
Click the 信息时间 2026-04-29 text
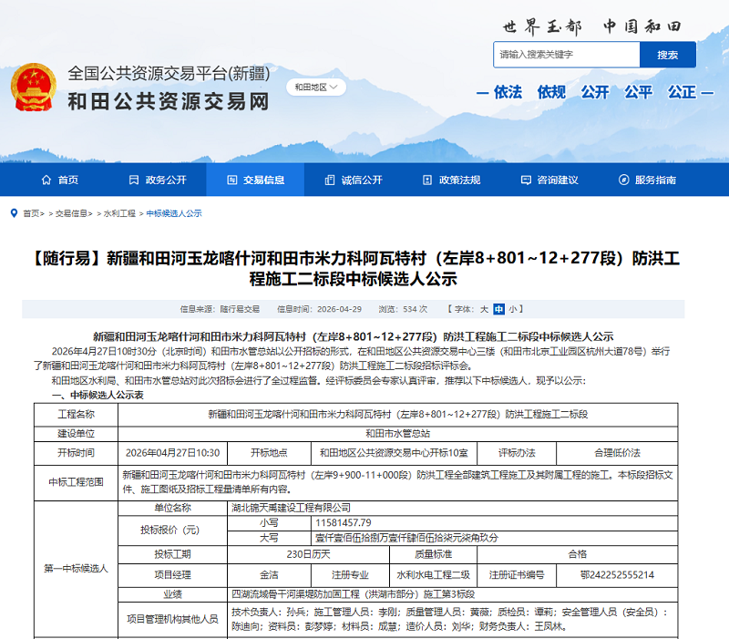pyautogui.click(x=319, y=309)
